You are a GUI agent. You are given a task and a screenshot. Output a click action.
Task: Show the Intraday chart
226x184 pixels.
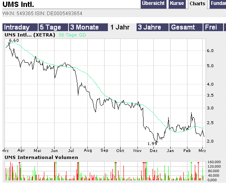click(x=20, y=27)
